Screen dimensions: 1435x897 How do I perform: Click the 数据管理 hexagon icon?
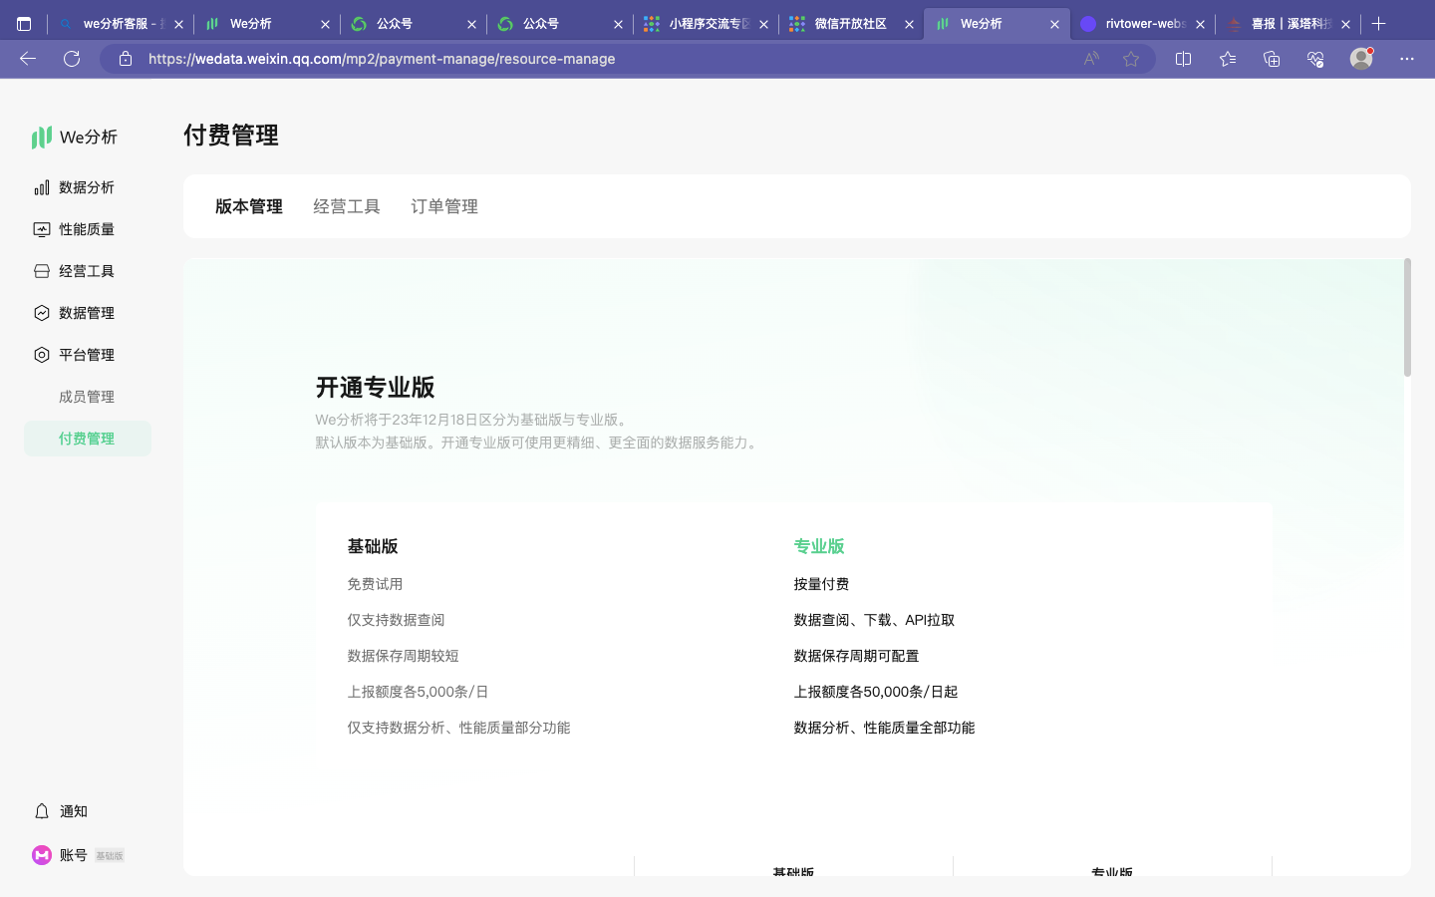pos(42,313)
